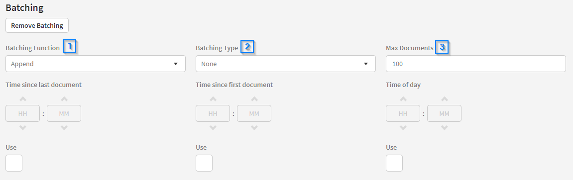Increase hours for Time since last document

coord(23,98)
